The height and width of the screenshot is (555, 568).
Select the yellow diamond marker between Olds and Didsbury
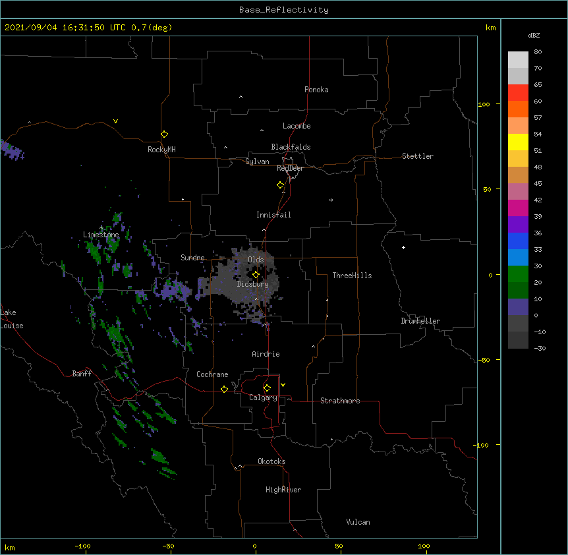[256, 275]
